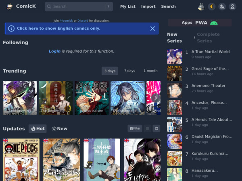Click the slash shortcut badge in search
Image resolution: width=242 pixels, height=181 pixels.
[108, 6]
